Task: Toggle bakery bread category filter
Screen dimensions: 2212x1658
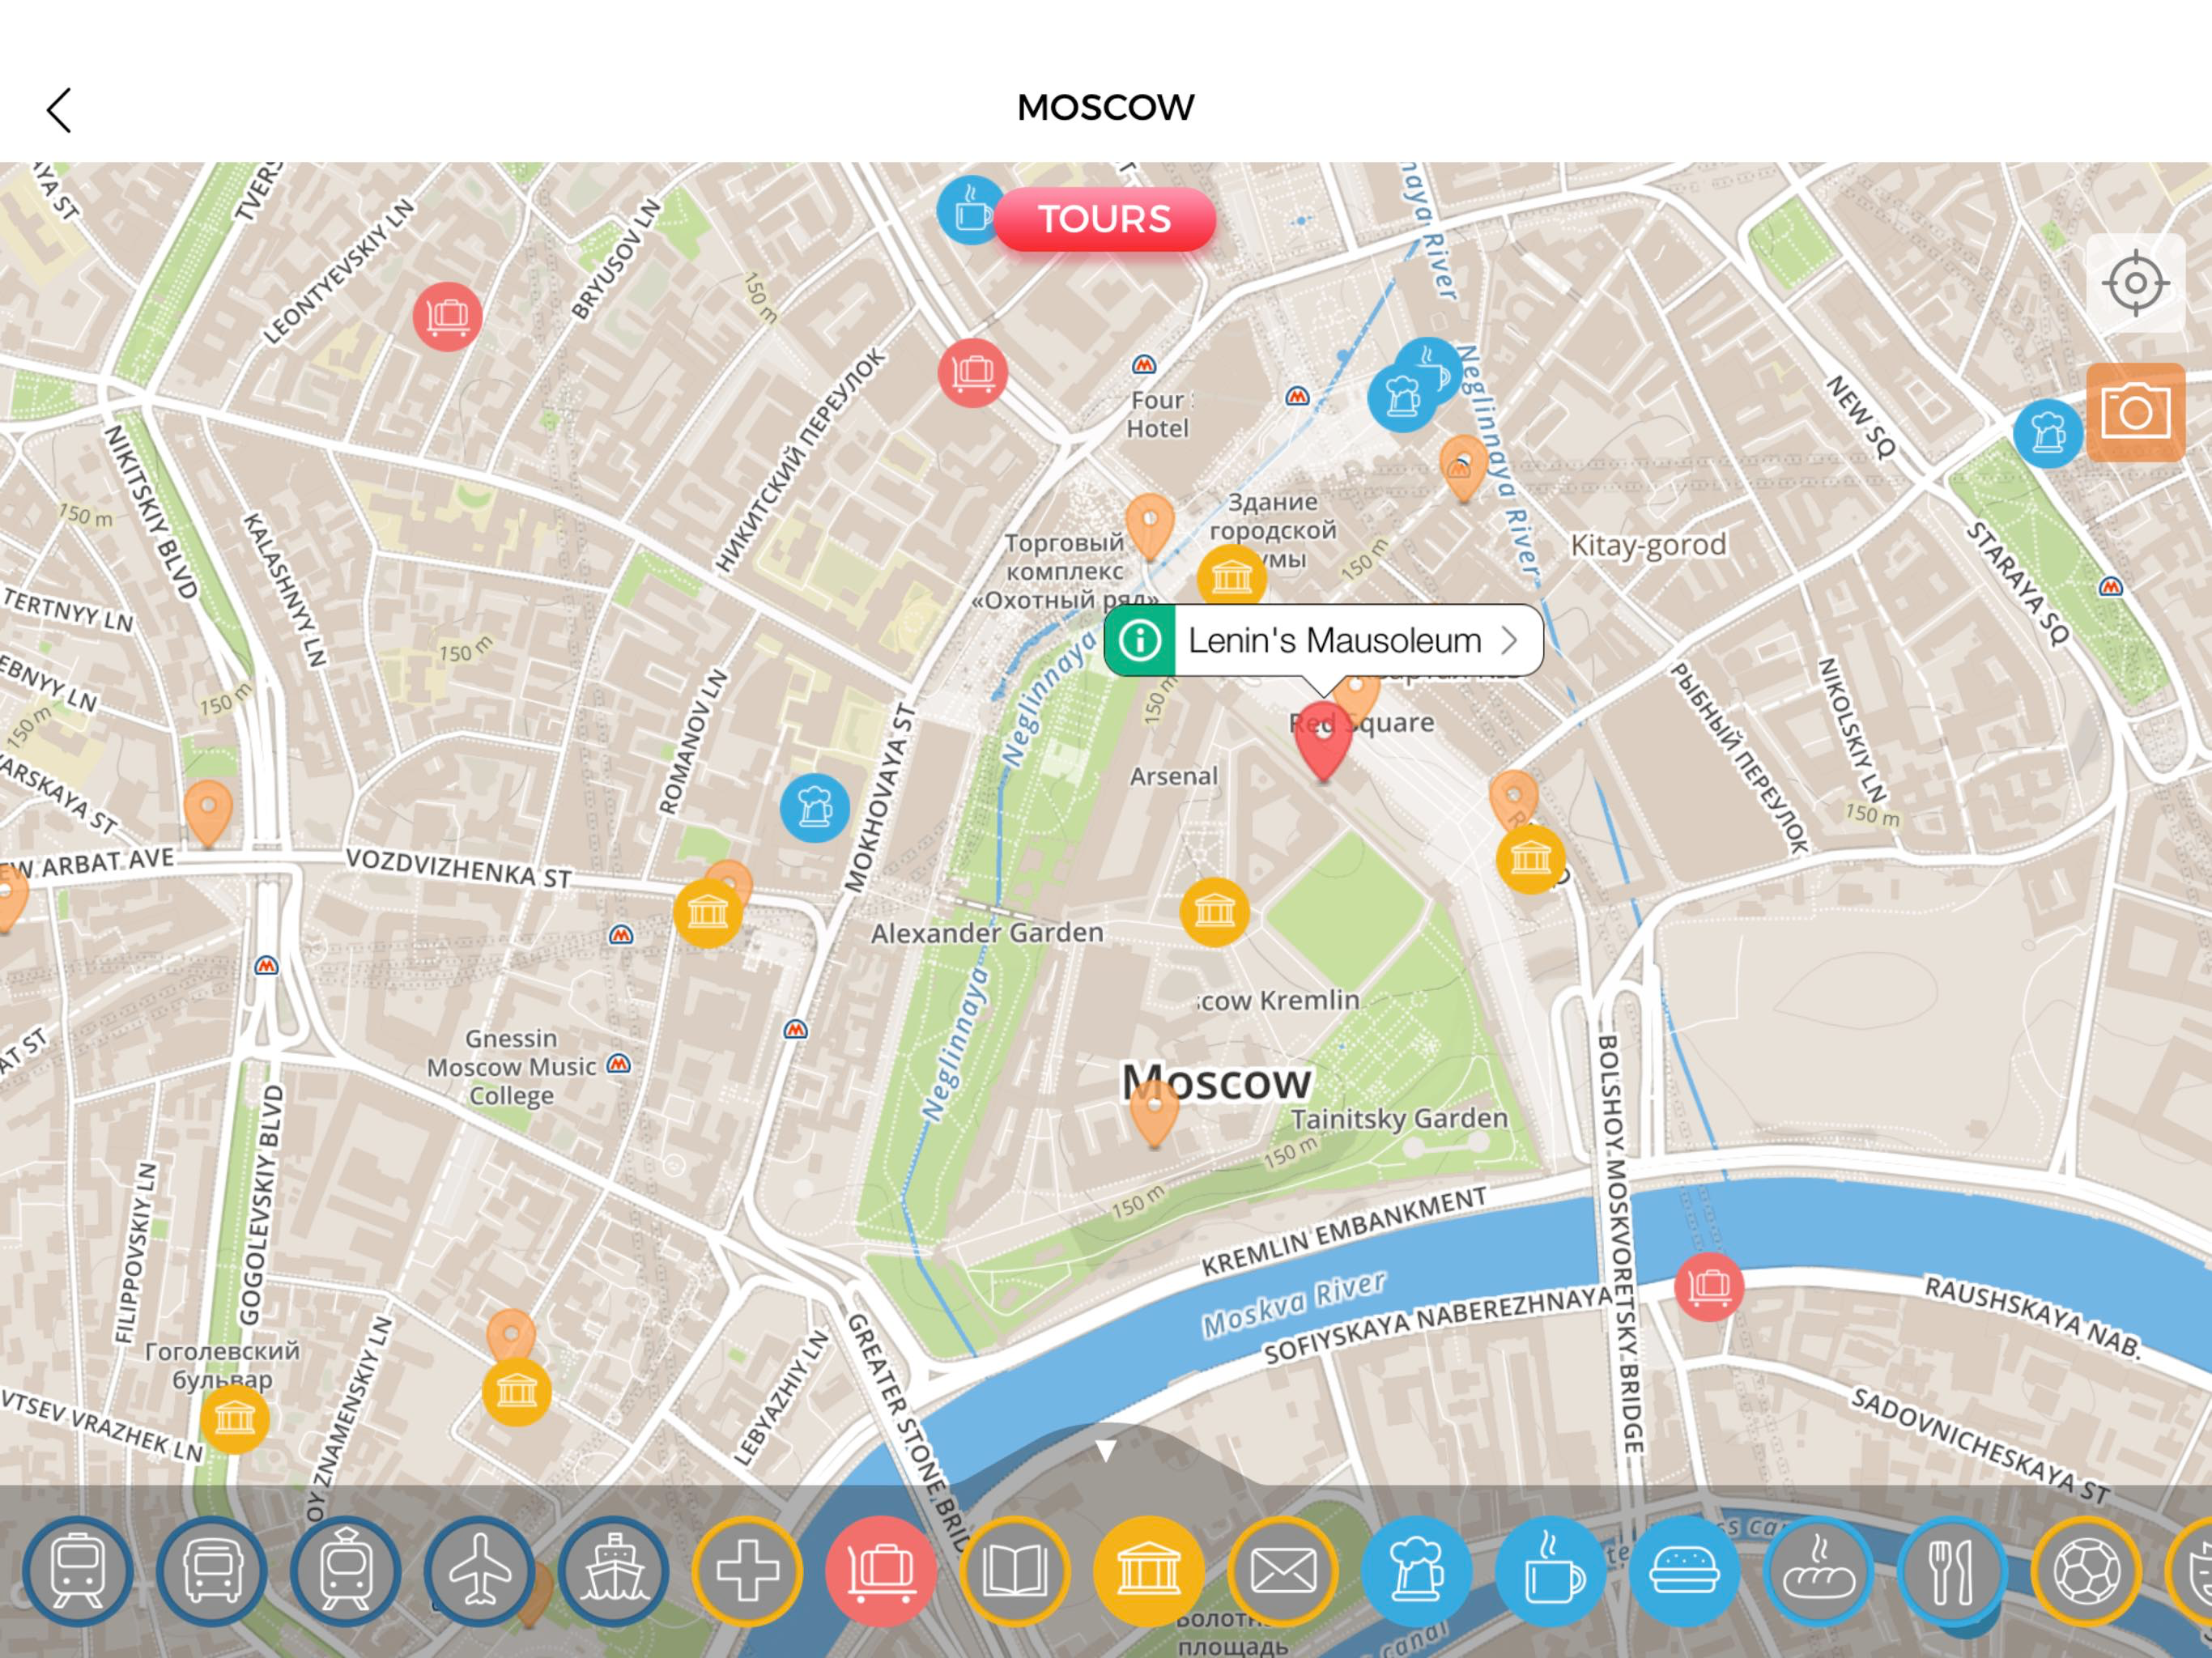Action: point(1819,1570)
